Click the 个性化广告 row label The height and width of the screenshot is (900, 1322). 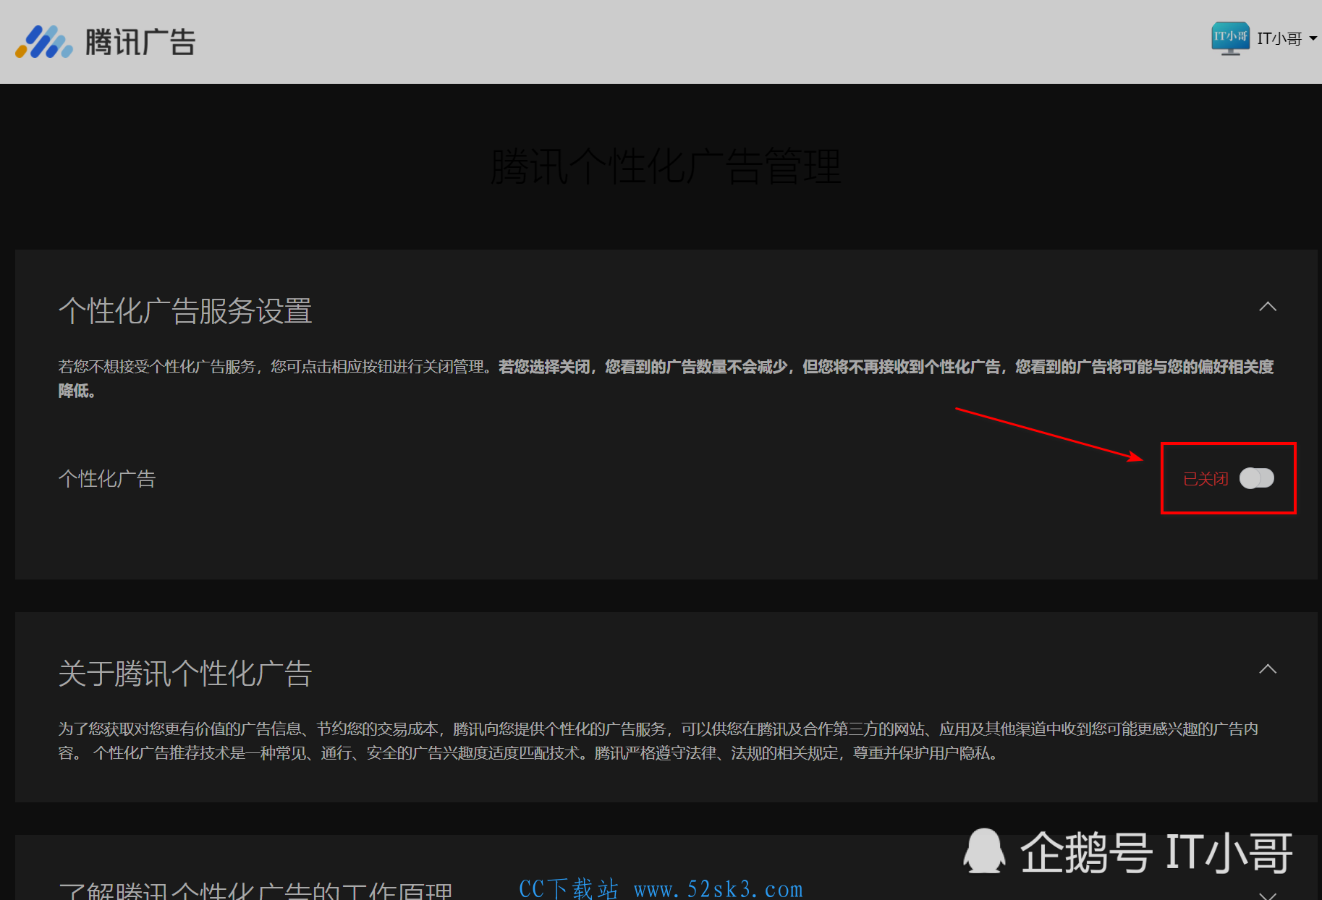point(107,478)
